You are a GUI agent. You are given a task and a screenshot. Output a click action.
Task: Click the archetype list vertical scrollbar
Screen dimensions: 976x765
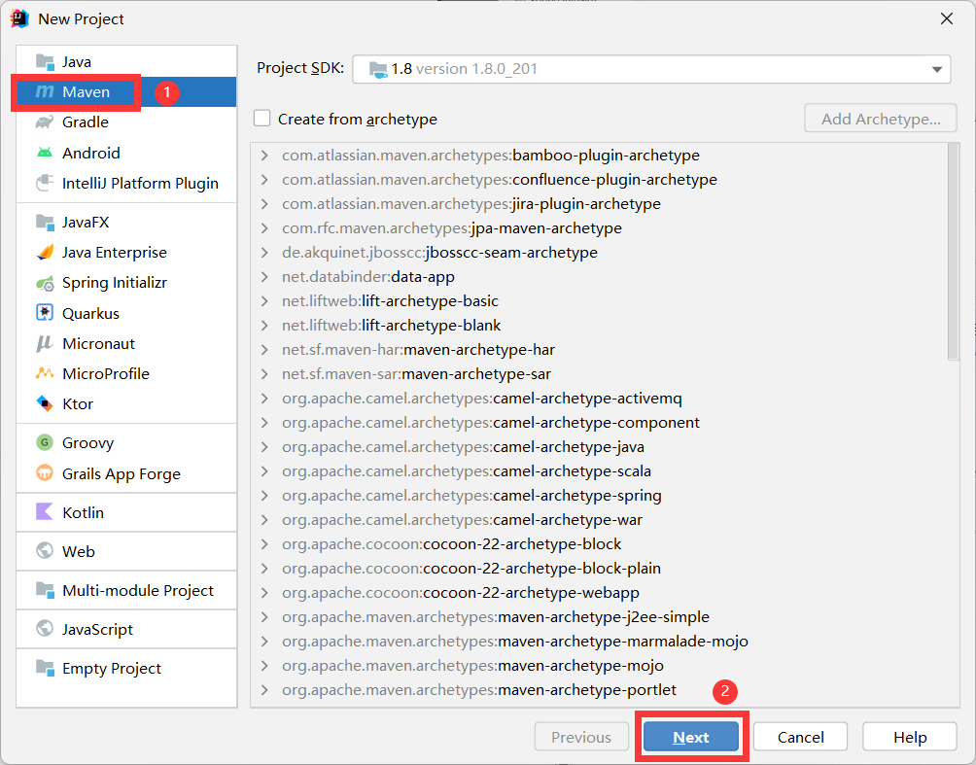coord(953,252)
